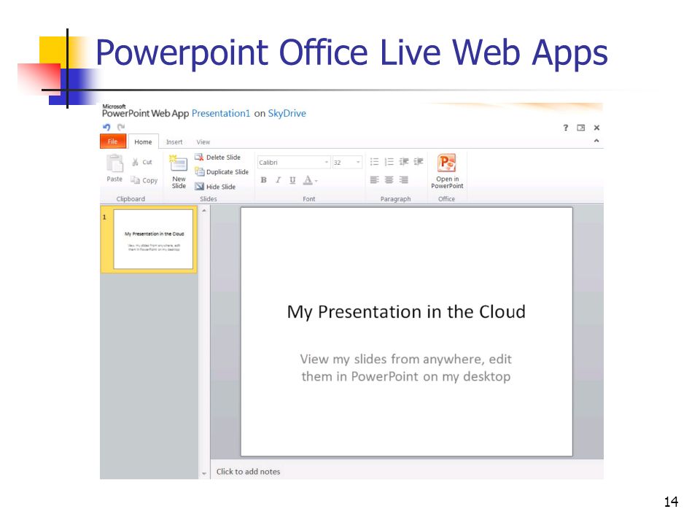Cut the selection with scissors icon

(135, 162)
